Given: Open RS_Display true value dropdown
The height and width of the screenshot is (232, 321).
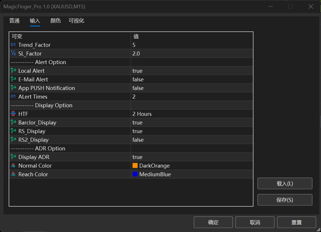Looking at the screenshot, I should [x=192, y=131].
